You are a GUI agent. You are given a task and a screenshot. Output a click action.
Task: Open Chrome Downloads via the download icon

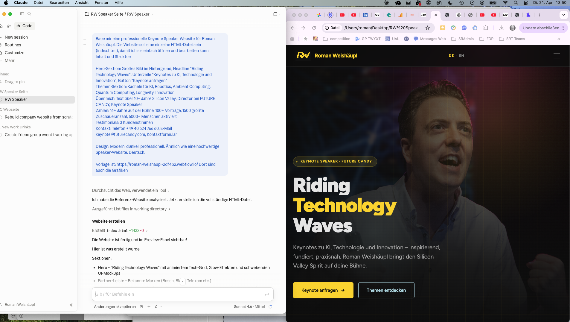point(501,28)
